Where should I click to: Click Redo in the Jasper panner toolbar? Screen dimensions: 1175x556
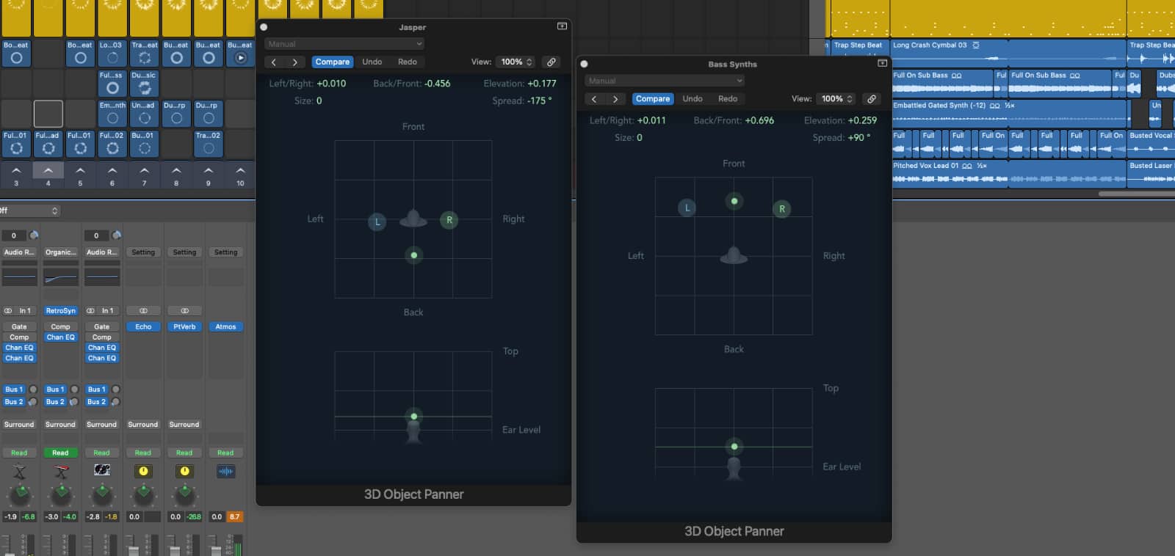[x=408, y=62]
